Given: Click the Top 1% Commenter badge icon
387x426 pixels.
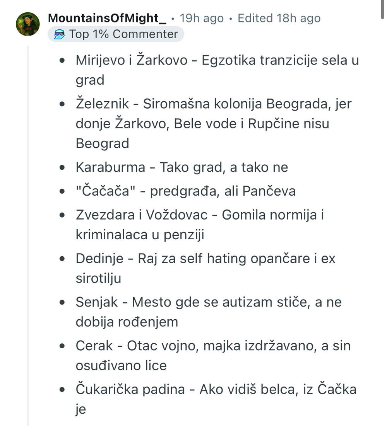Looking at the screenshot, I should (x=59, y=34).
